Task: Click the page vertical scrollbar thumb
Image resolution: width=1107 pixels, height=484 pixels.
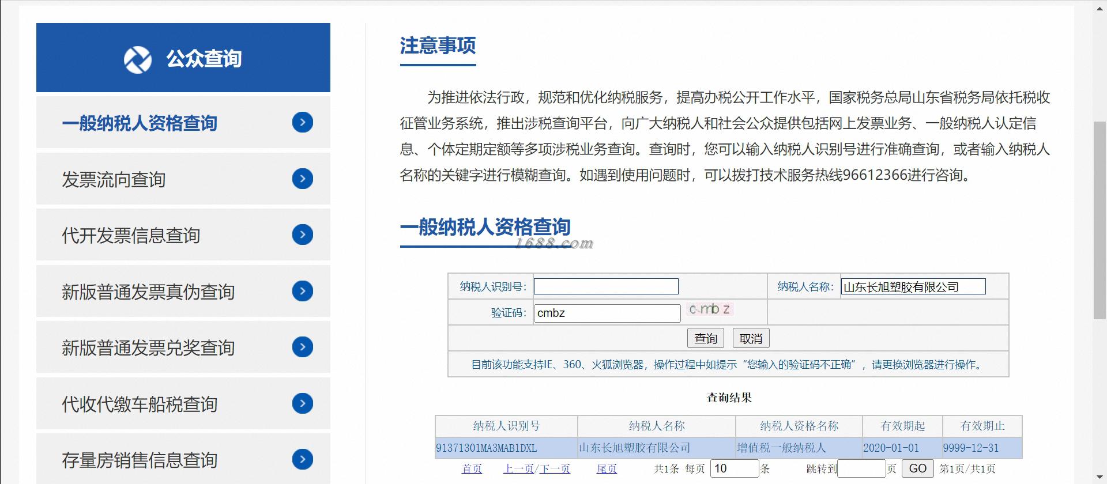Action: pos(1100,220)
